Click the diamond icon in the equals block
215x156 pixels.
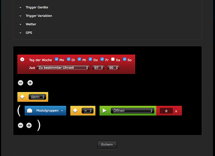pos(75,111)
